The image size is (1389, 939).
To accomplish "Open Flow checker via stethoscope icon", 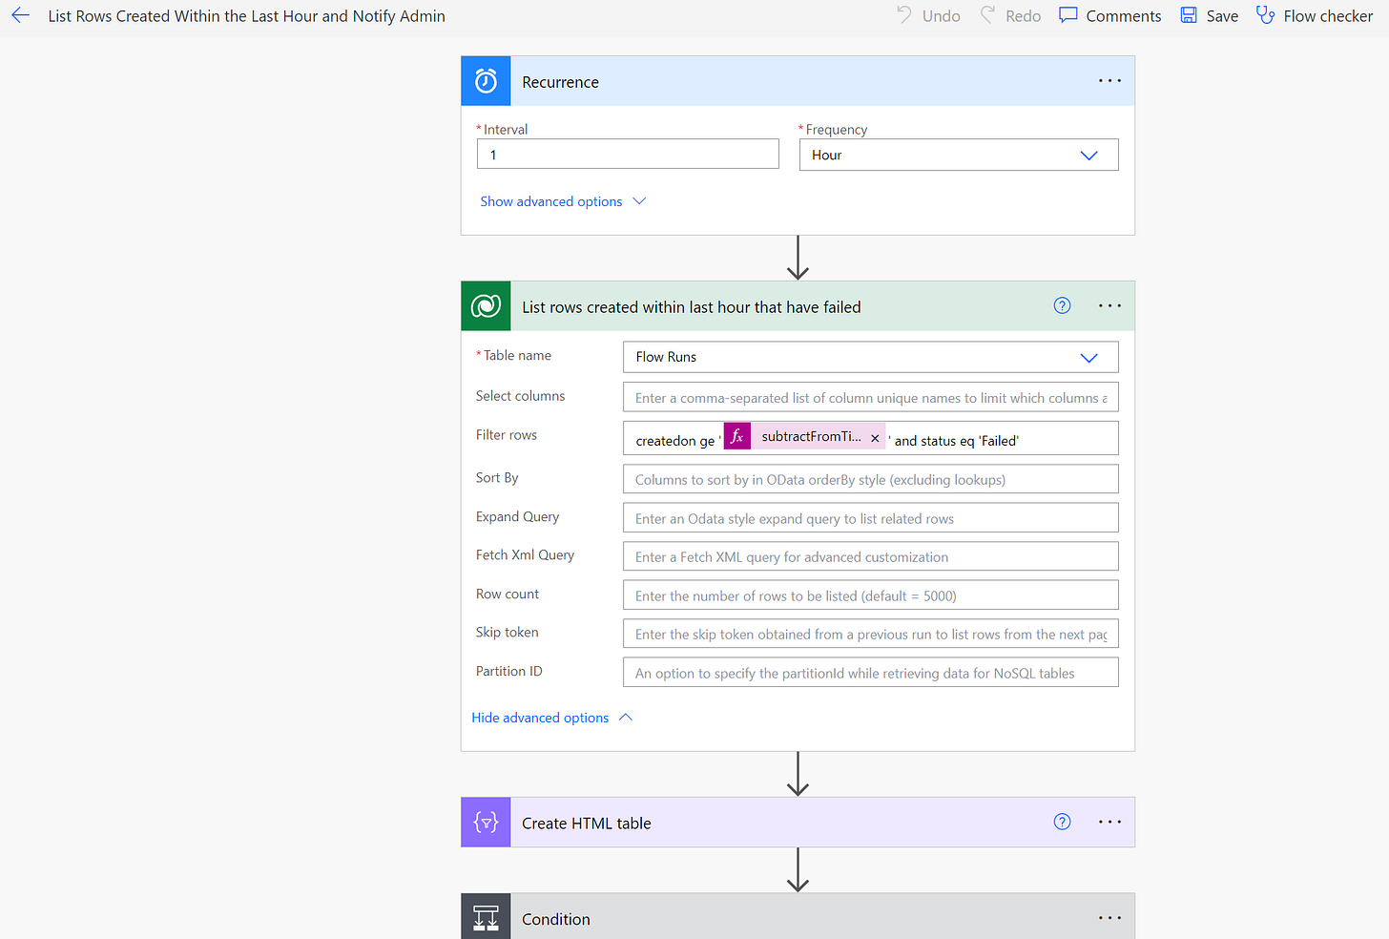I will tap(1266, 15).
